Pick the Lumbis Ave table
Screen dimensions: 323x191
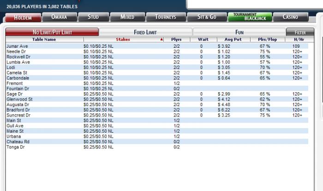157,62
